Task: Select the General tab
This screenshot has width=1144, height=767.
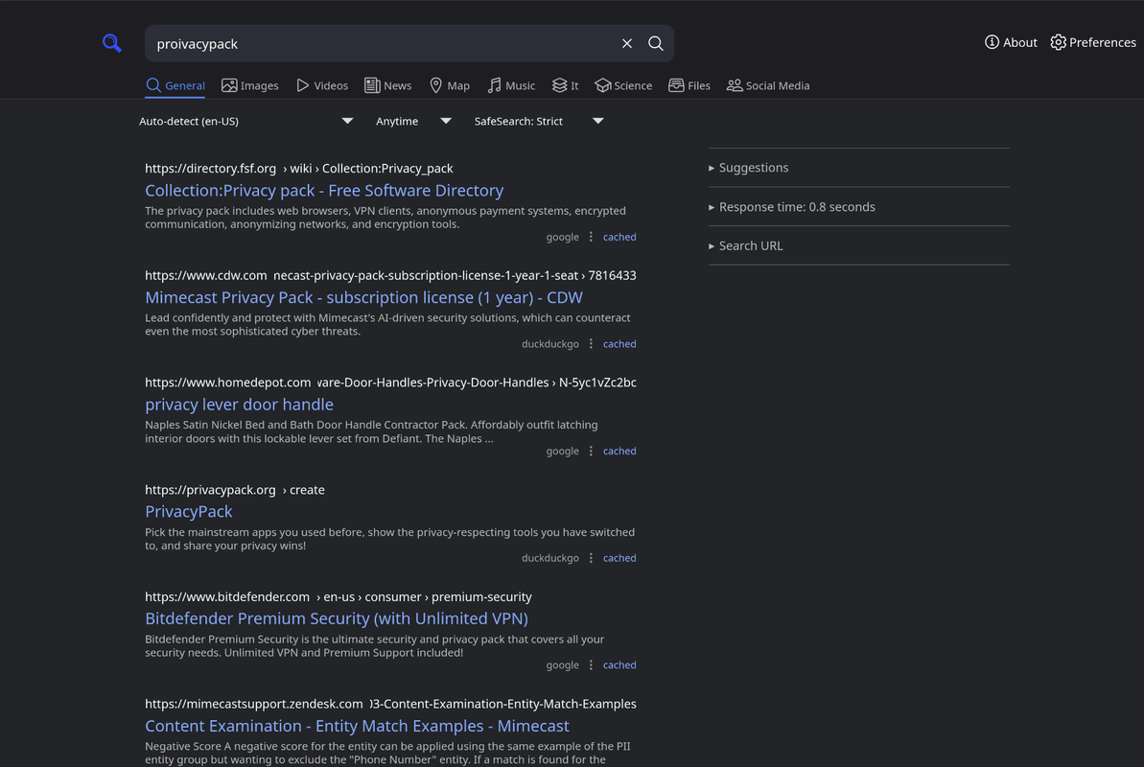Action: pos(175,85)
